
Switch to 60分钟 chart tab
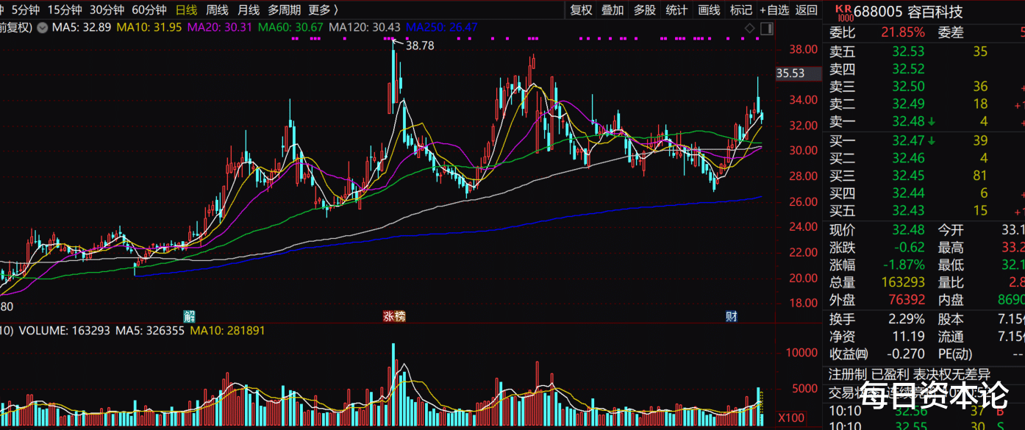(149, 10)
